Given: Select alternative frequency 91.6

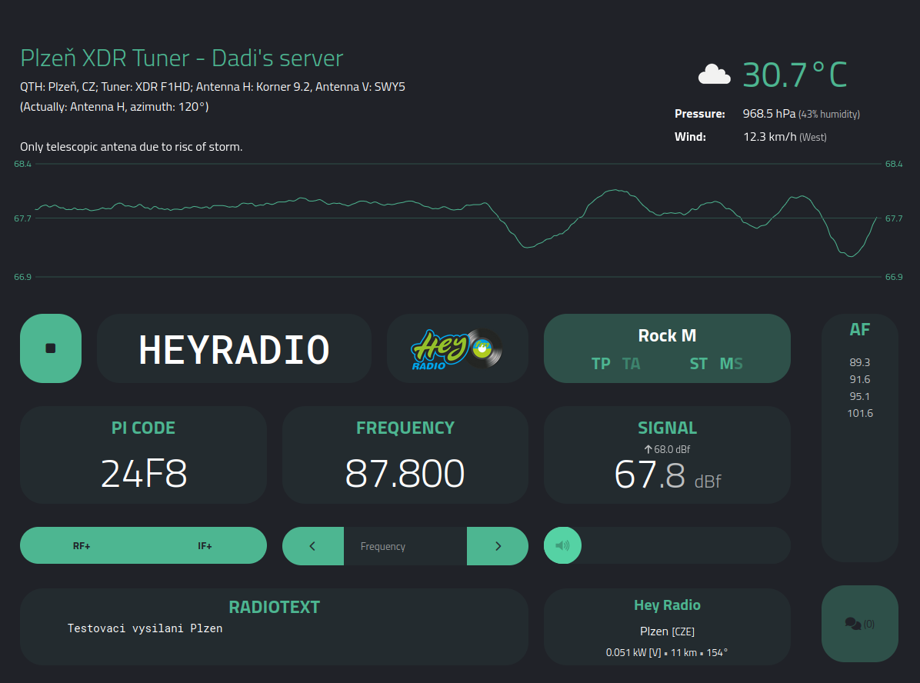Looking at the screenshot, I should (859, 380).
